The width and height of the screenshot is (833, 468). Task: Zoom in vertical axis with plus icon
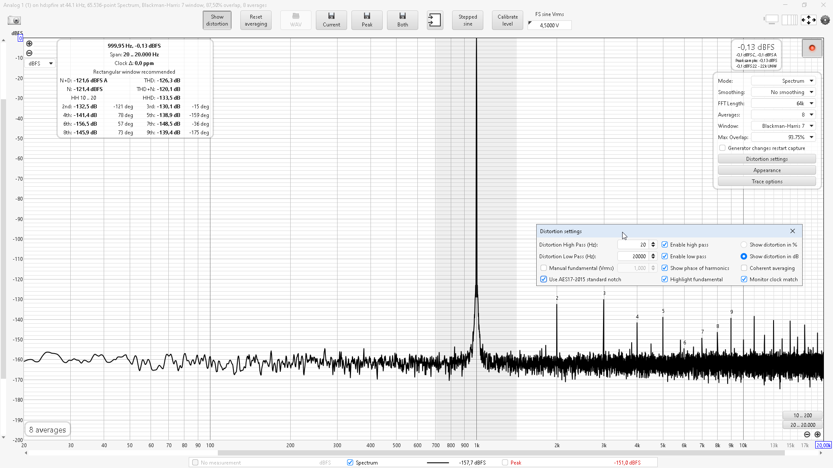pyautogui.click(x=29, y=43)
